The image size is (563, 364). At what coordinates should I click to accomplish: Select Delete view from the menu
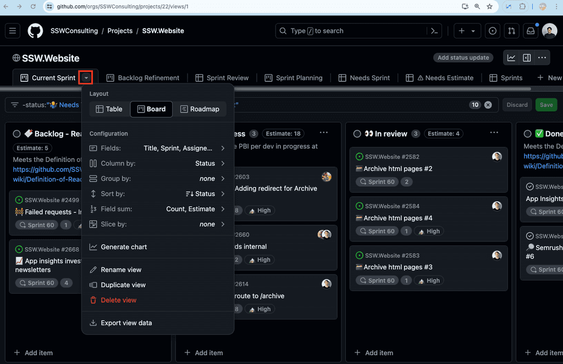pos(119,300)
